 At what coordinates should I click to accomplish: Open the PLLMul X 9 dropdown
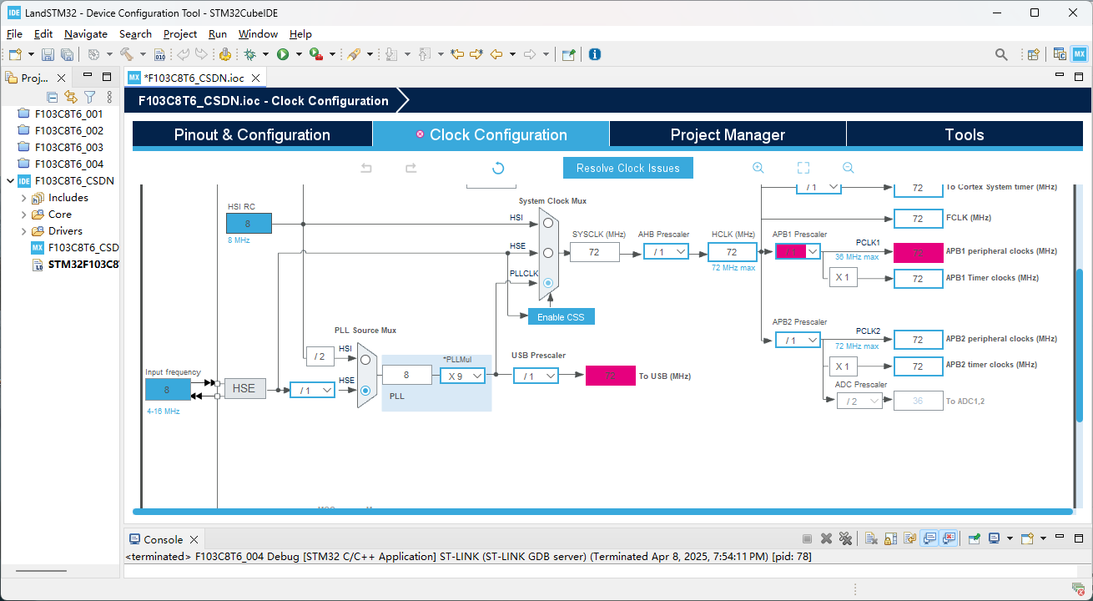(462, 376)
